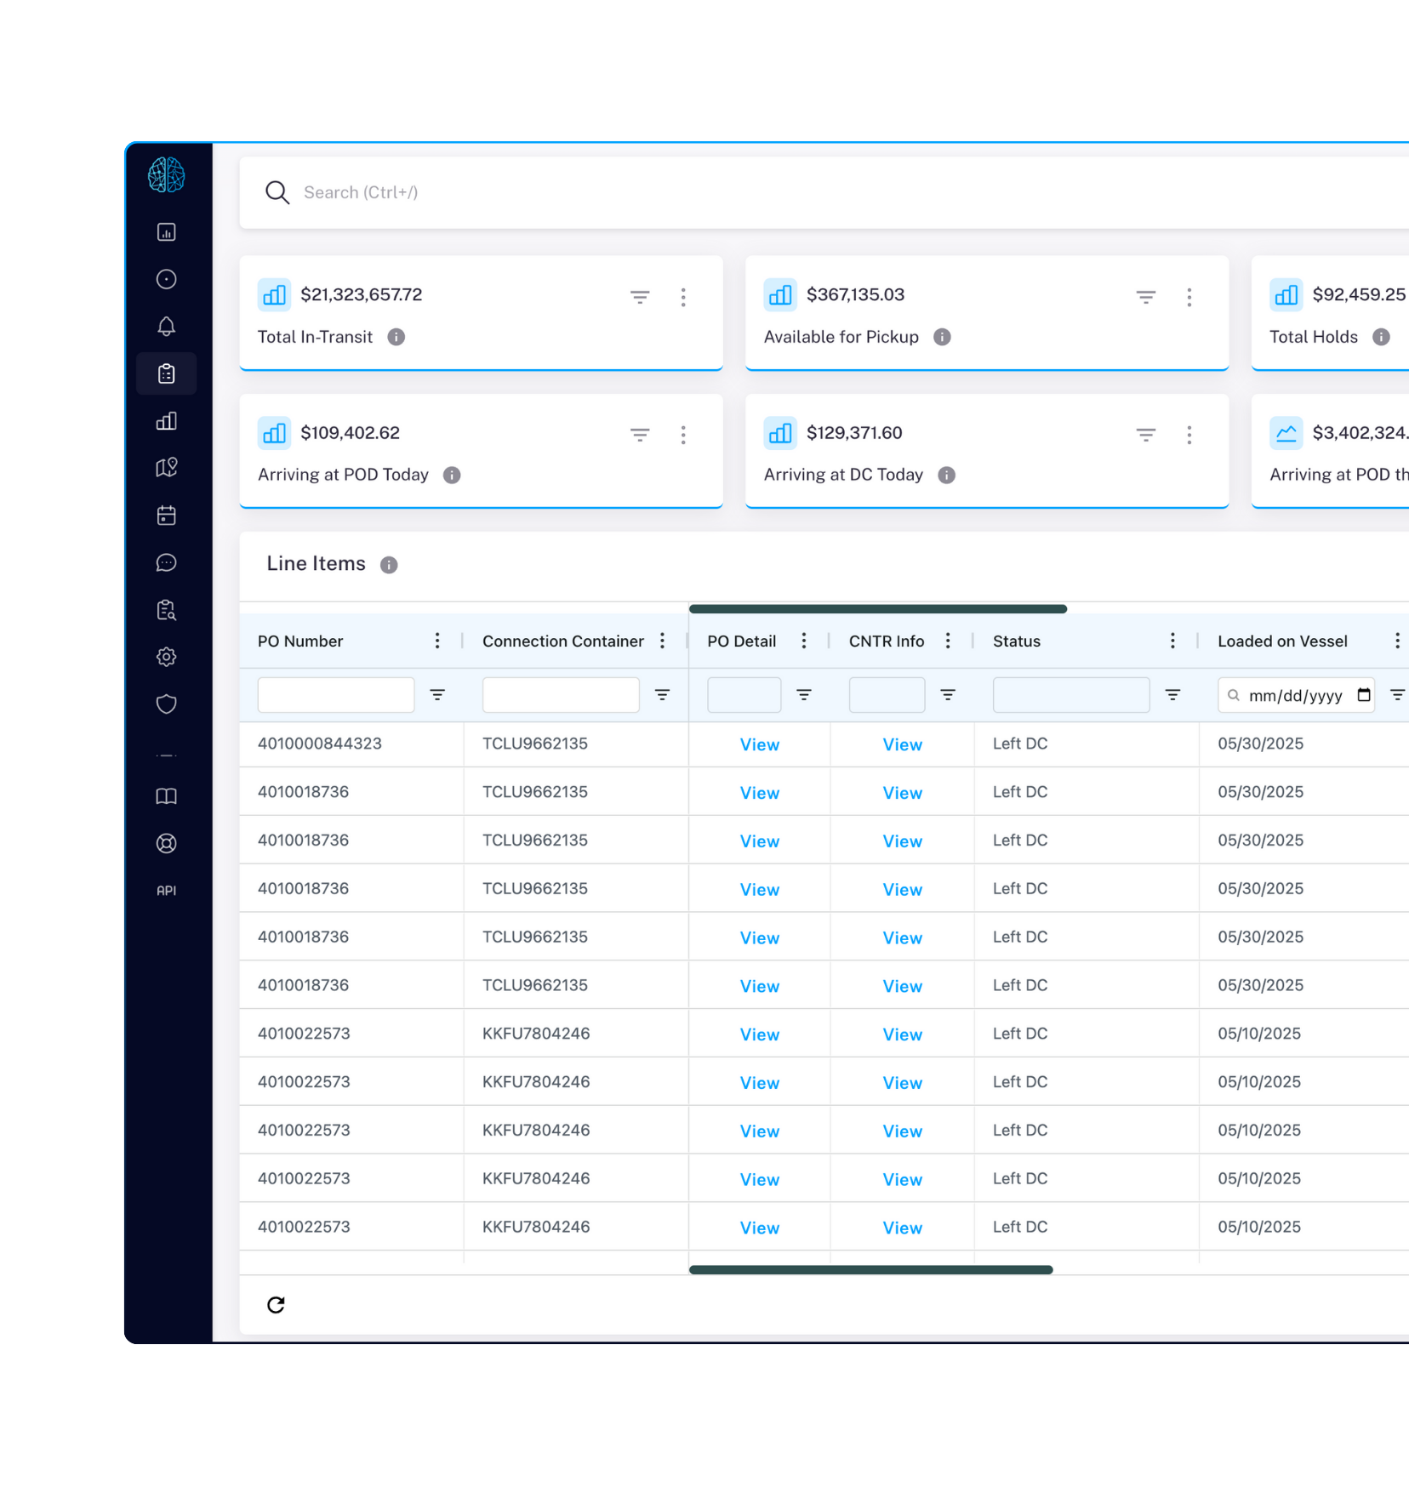Viewport: 1409px width, 1493px height.
Task: Open CNTR Info column menu
Action: [948, 641]
